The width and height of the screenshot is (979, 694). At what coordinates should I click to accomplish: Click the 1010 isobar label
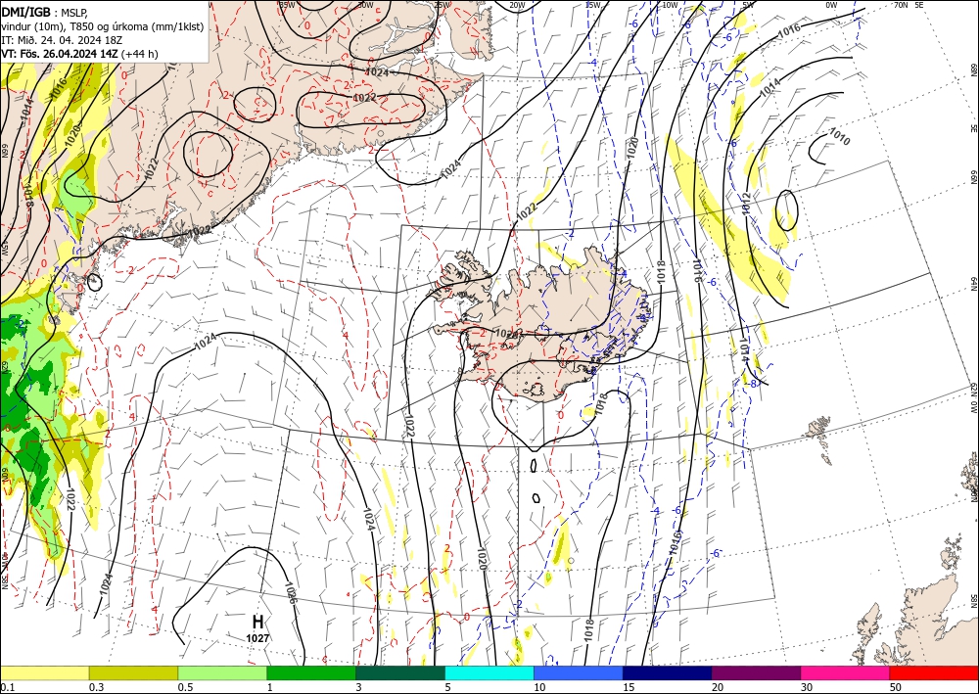pyautogui.click(x=839, y=137)
